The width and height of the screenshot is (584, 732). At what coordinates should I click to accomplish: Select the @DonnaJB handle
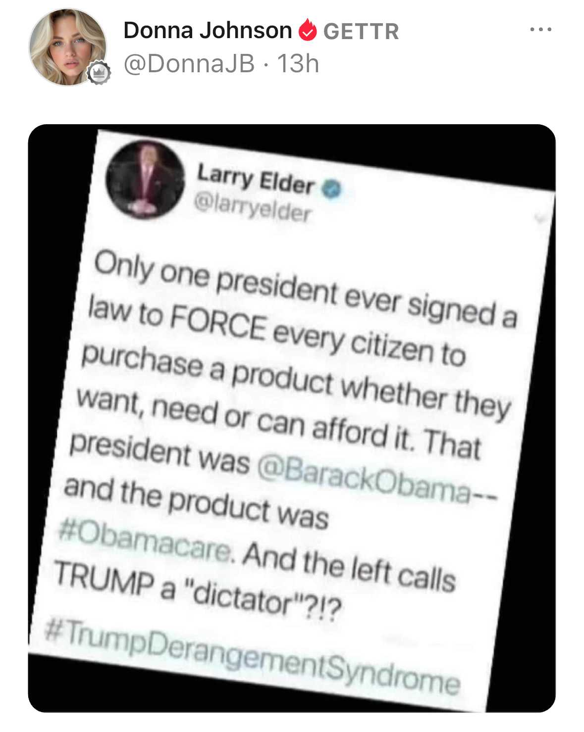[x=189, y=64]
